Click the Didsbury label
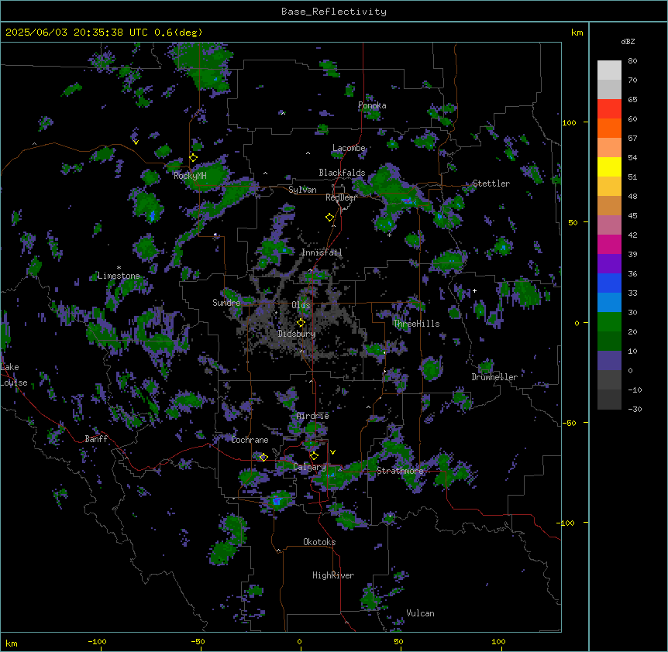Image resolution: width=668 pixels, height=652 pixels. (297, 334)
